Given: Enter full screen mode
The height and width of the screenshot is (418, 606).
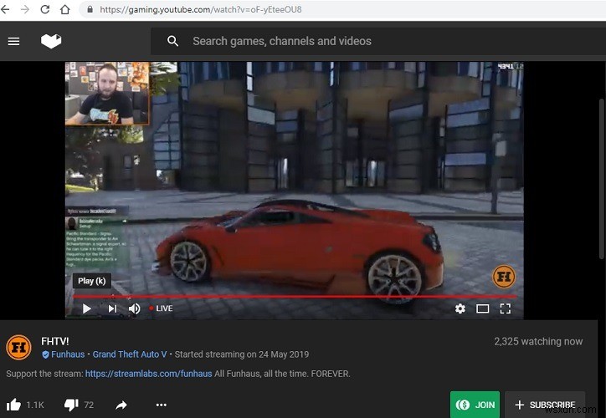Looking at the screenshot, I should pos(505,308).
